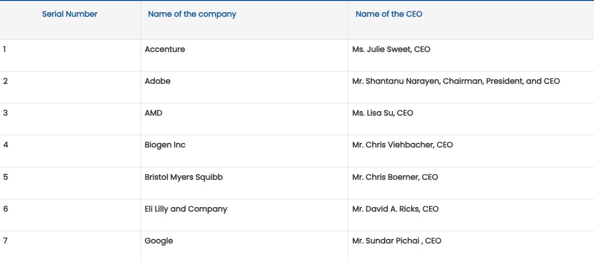Click the Name of the CEO header
Screen dimensions: 594x262
tap(389, 14)
